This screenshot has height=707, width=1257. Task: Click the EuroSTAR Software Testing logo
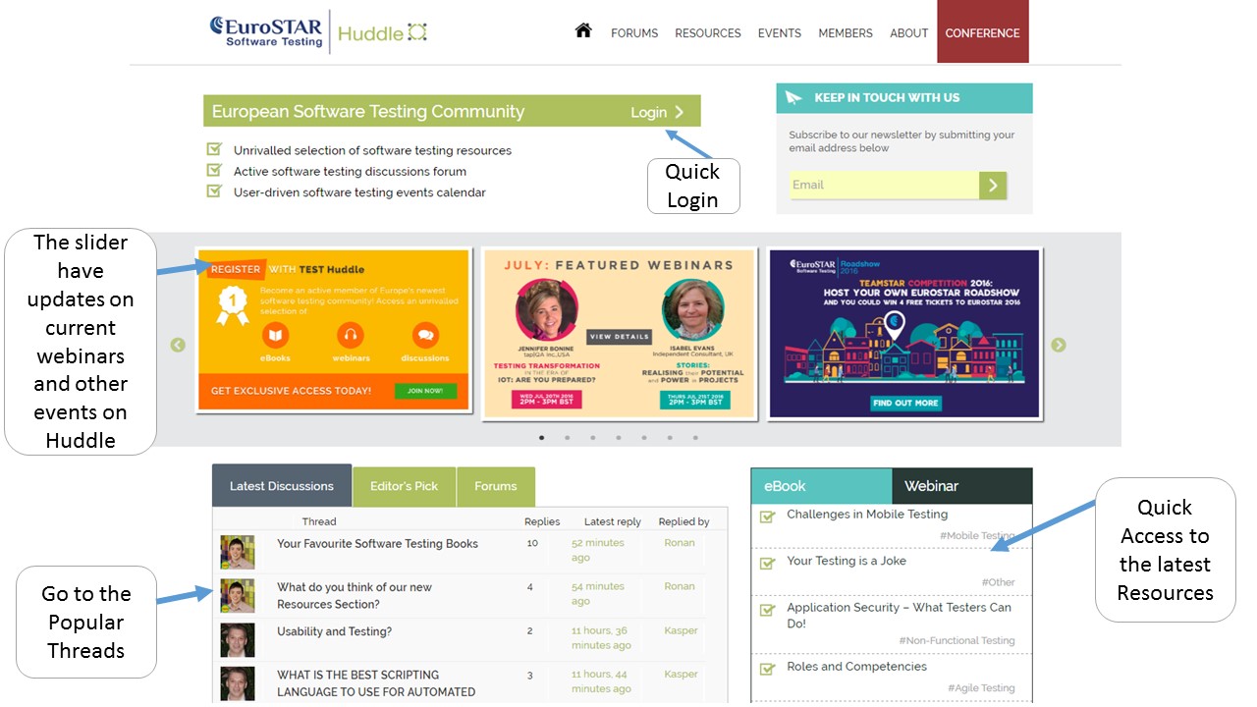(x=266, y=30)
